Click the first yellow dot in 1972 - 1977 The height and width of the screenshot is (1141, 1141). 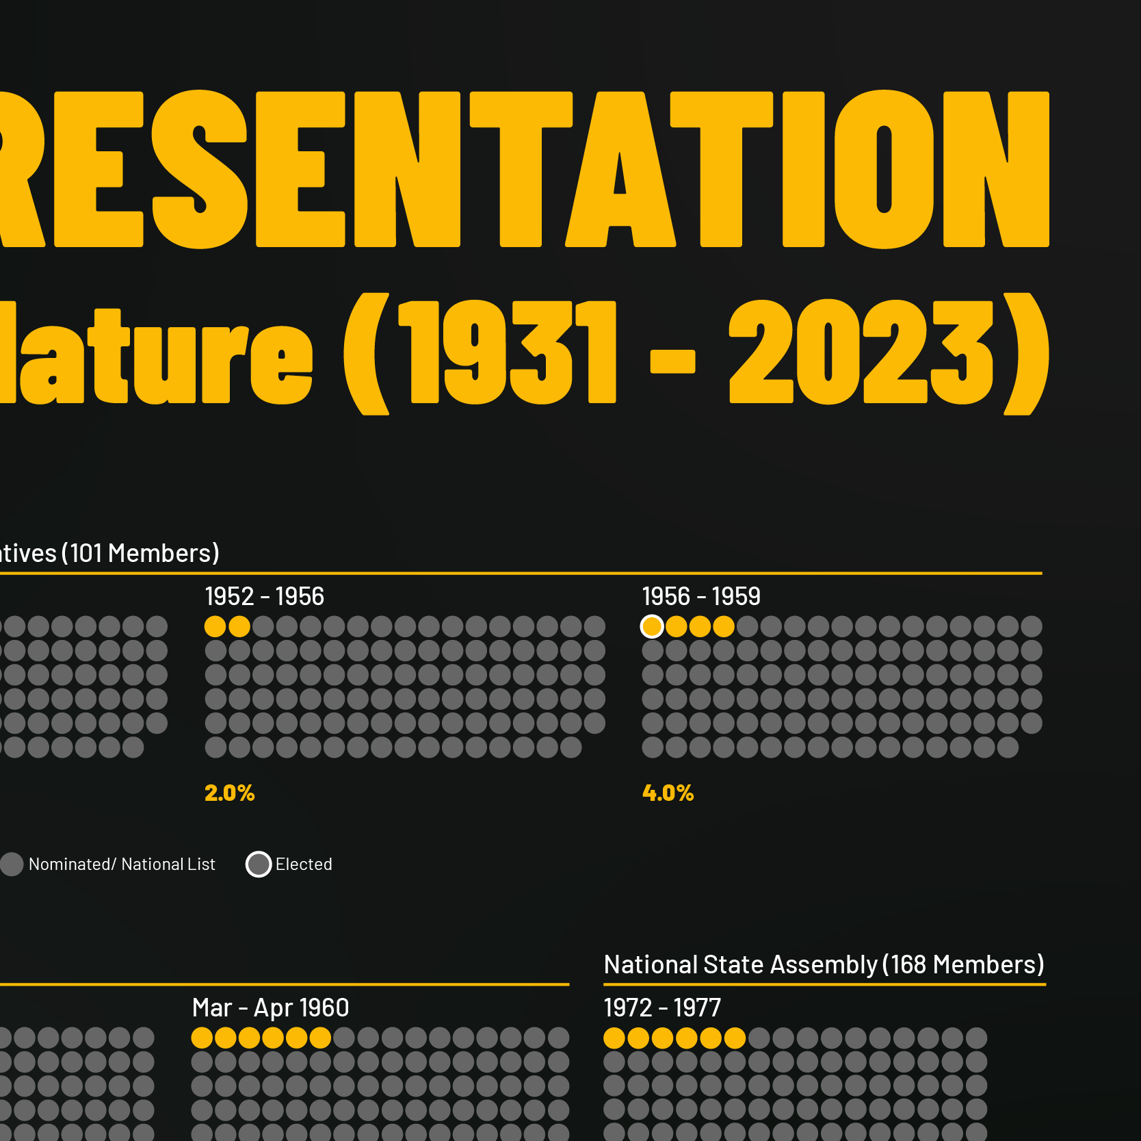pos(614,1038)
